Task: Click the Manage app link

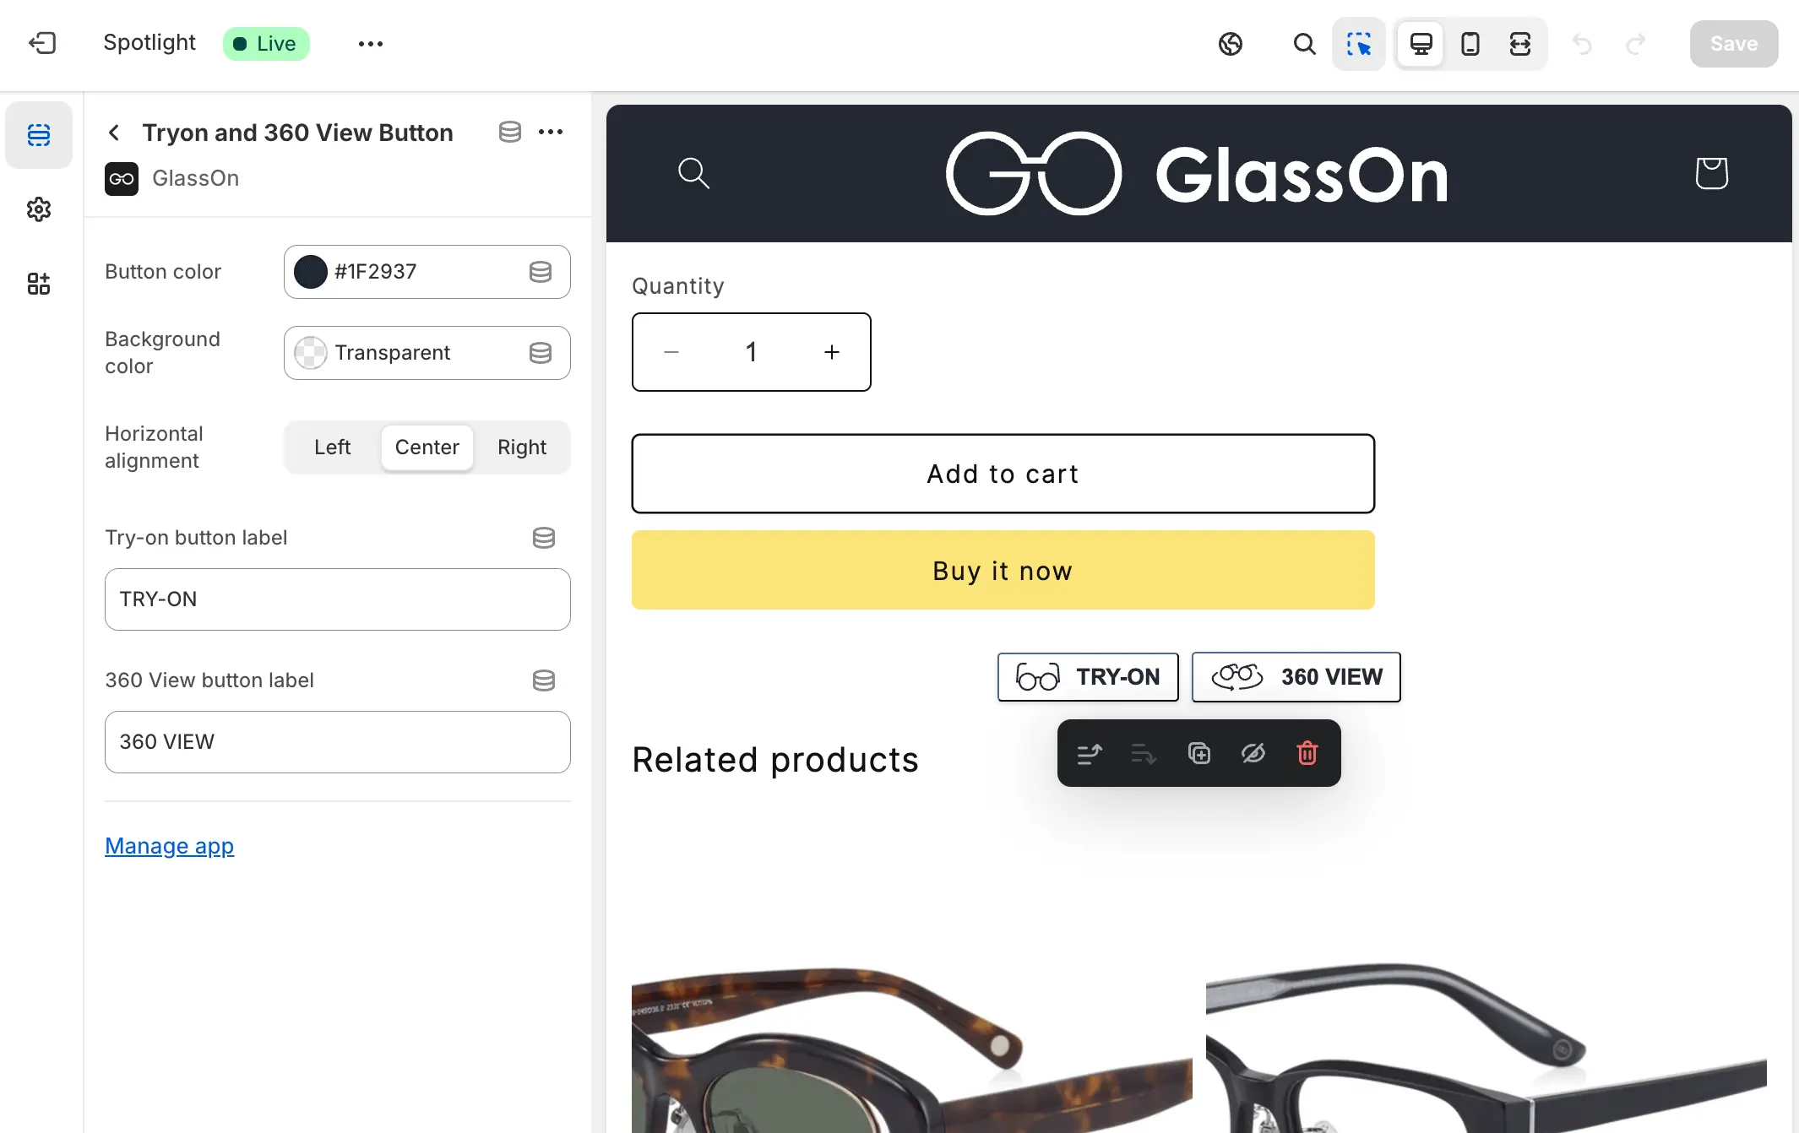Action: coord(168,844)
